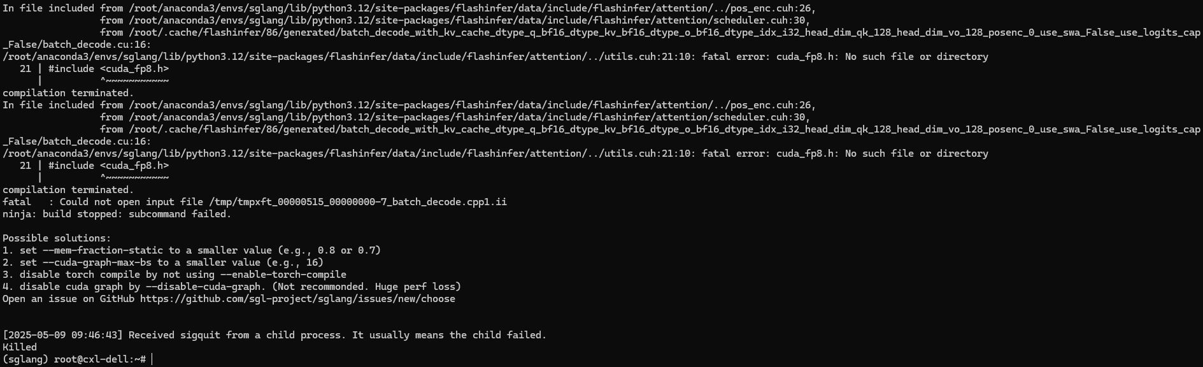
Task: Click the "fatal" word before "Could not open"
Action: [17, 202]
